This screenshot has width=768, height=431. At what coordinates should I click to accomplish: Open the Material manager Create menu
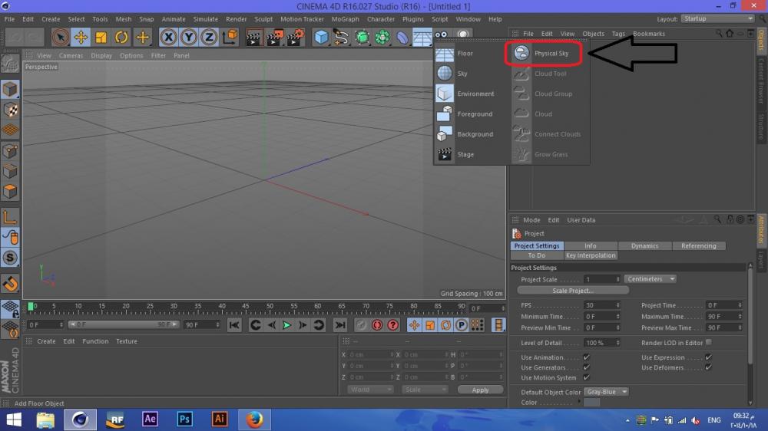[x=46, y=341]
